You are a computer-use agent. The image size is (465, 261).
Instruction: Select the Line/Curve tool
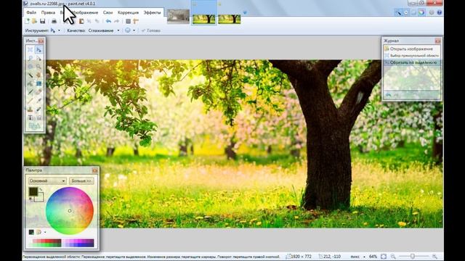39,117
